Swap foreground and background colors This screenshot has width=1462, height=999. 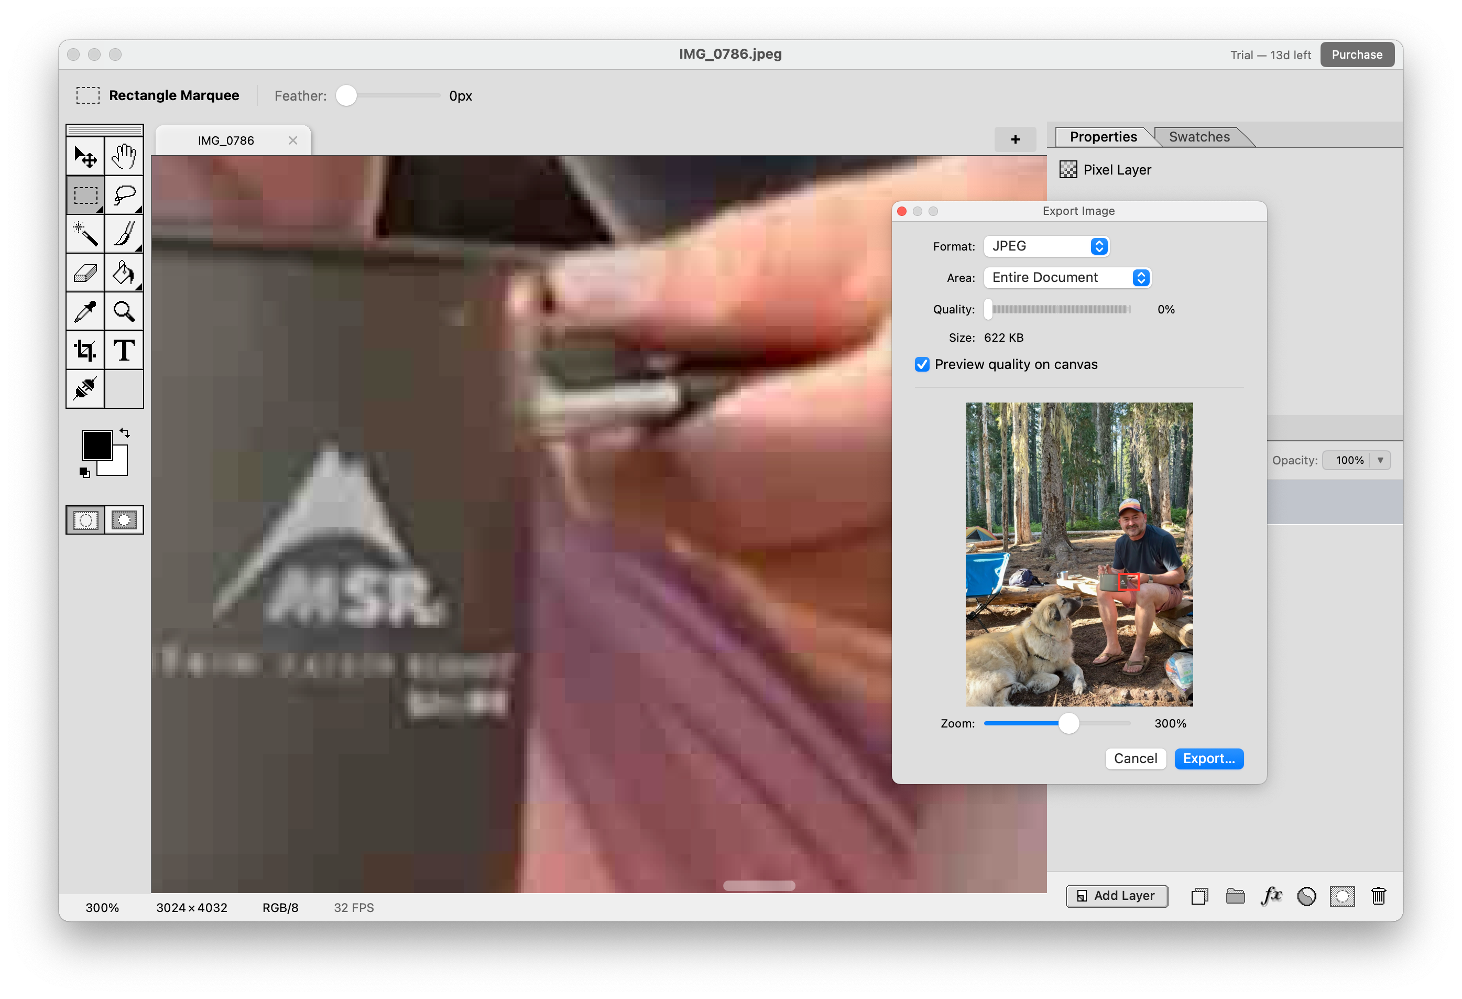(x=125, y=433)
